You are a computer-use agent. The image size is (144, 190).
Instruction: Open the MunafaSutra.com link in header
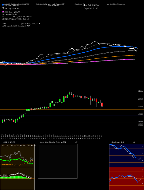119,4
